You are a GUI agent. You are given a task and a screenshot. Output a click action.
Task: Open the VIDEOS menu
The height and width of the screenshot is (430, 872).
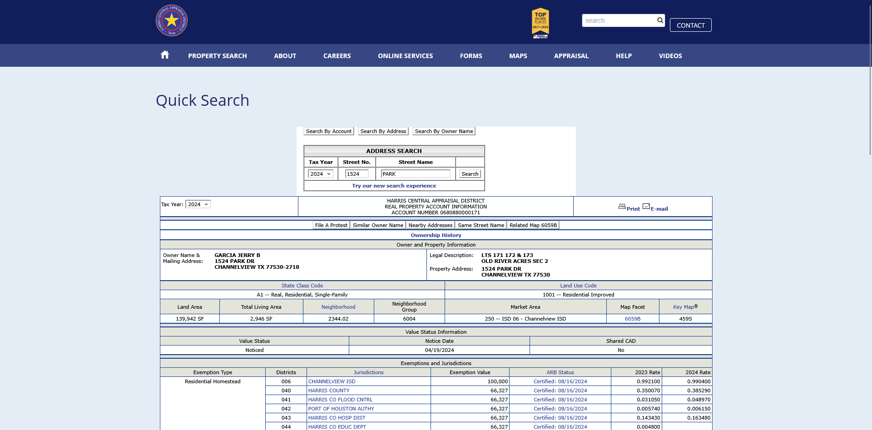click(670, 56)
